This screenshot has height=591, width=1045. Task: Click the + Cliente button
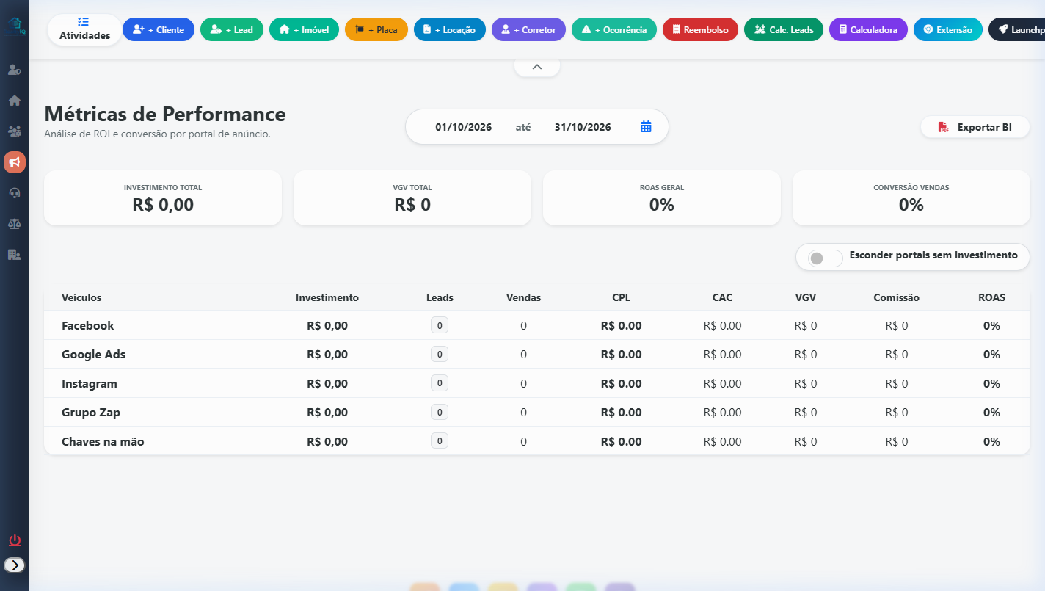(159, 29)
